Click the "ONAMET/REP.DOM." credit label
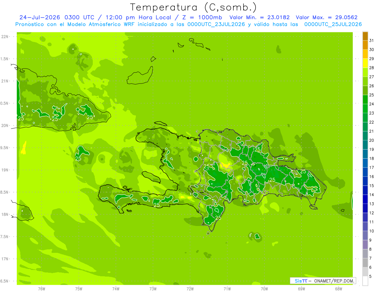This screenshot has width=380, height=293. (x=334, y=281)
